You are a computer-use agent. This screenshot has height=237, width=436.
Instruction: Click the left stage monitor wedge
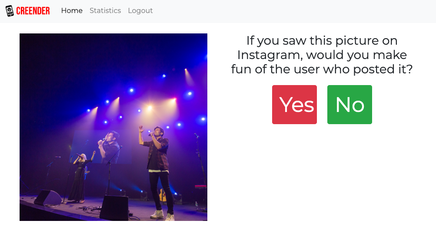coord(48,197)
